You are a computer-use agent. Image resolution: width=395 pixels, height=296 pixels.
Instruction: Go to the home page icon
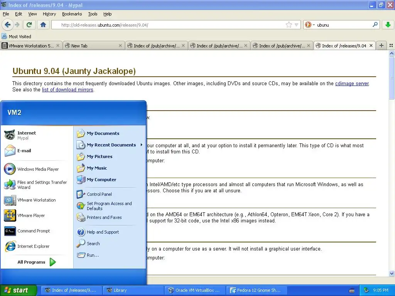(x=43, y=25)
